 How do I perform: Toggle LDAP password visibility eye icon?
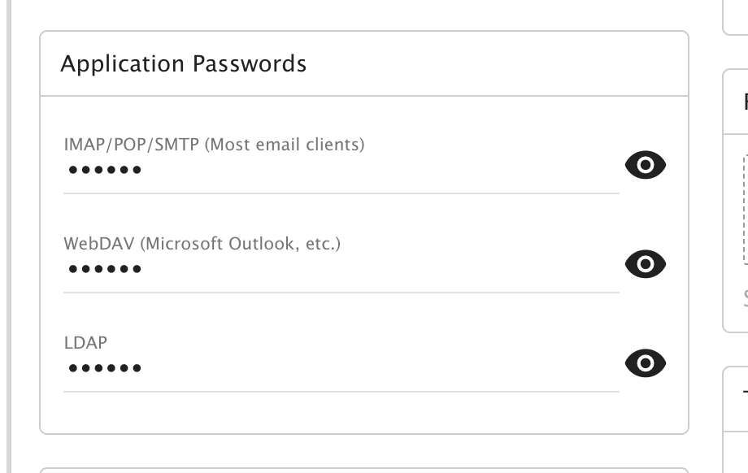point(645,363)
